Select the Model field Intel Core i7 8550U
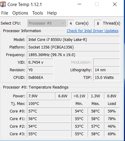This screenshot has width=125, height=141. (73, 39)
